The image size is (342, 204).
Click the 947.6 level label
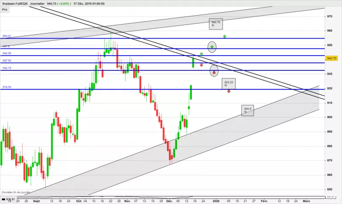click(6, 46)
